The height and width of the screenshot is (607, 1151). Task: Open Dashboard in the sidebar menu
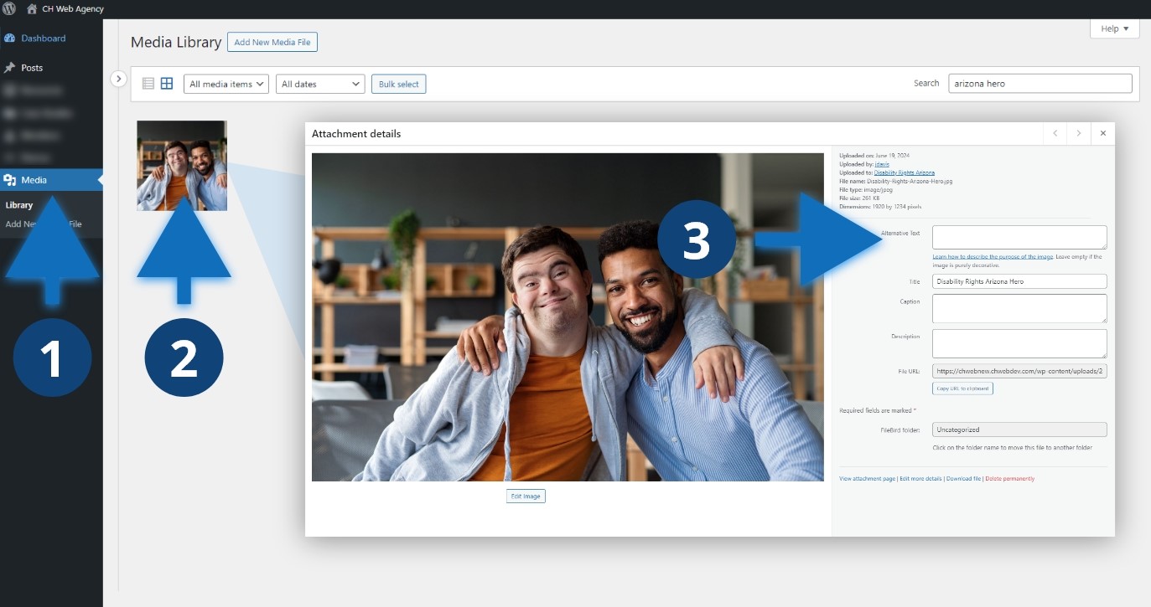pos(43,39)
